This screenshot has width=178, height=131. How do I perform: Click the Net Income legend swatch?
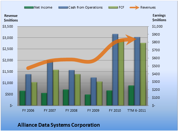coord(29,8)
